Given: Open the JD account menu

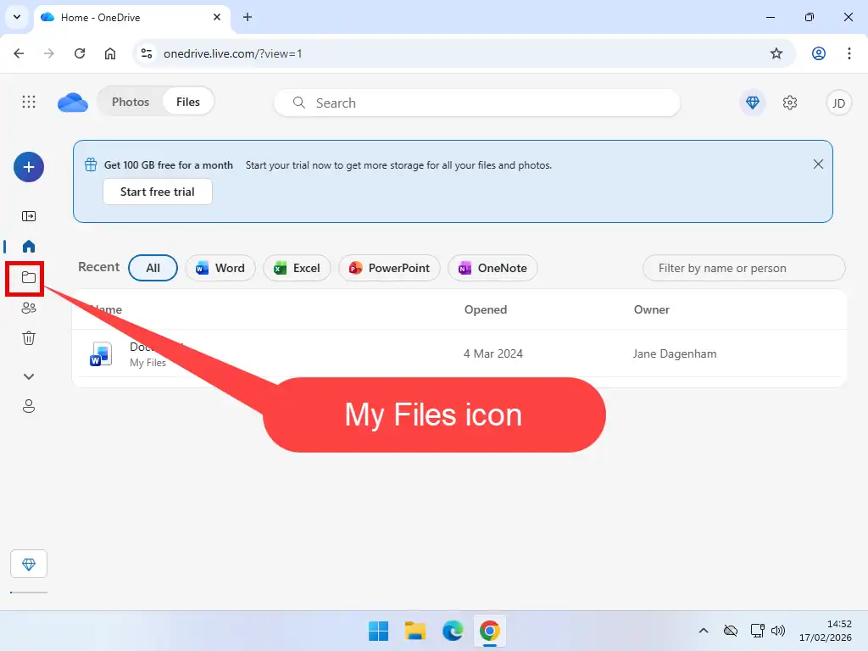Looking at the screenshot, I should (838, 102).
